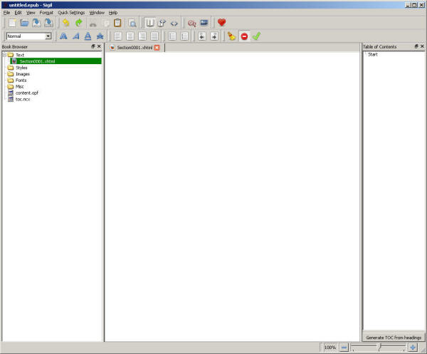427x354 pixels.
Task: Insert a bulleted list
Action: [x=172, y=36]
